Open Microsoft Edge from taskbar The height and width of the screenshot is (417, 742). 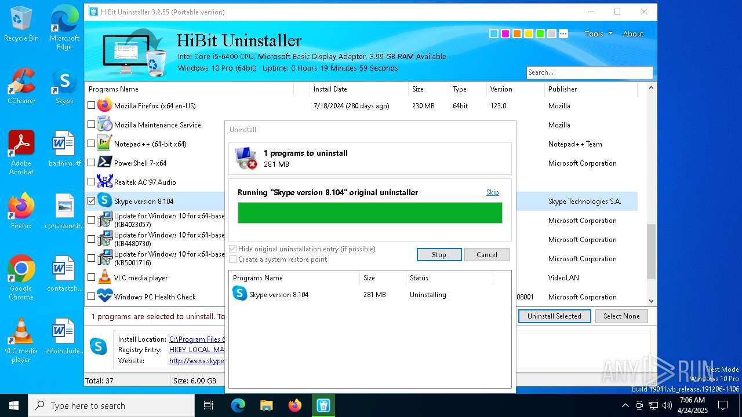(238, 405)
